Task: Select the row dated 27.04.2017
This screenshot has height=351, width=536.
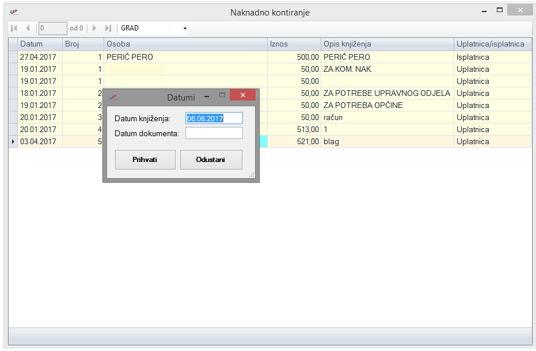Action: pyautogui.click(x=39, y=57)
